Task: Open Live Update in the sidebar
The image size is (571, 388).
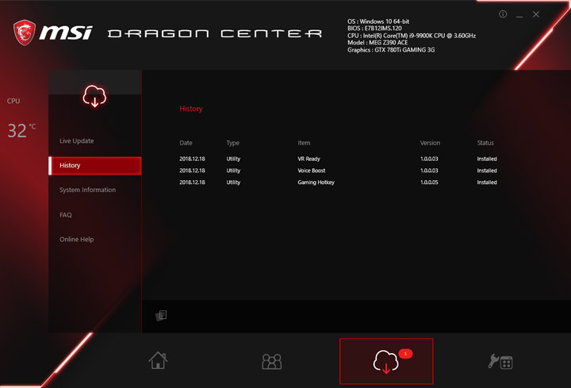Action: (x=76, y=141)
